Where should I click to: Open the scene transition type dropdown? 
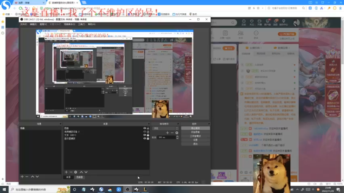(x=166, y=128)
